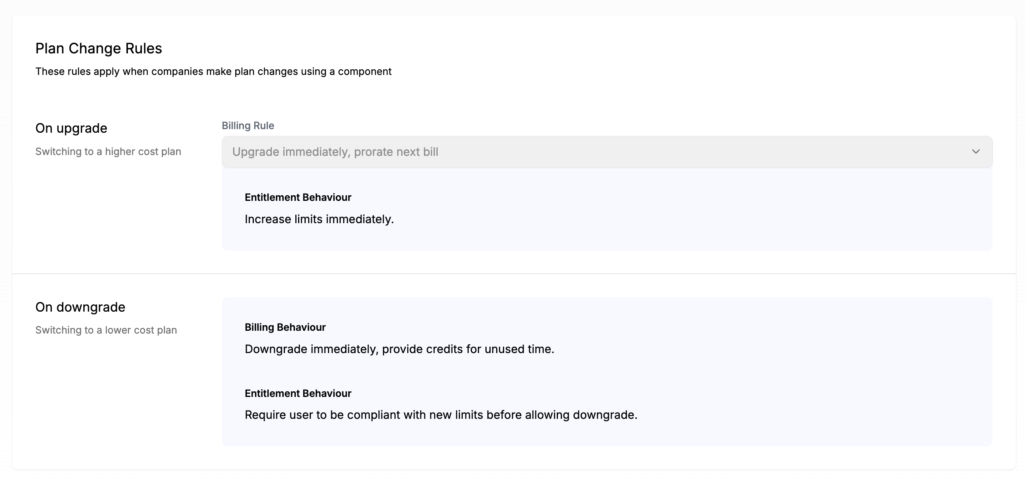Click 'Switching to a lower cost plan'
The width and height of the screenshot is (1025, 483).
click(x=106, y=330)
